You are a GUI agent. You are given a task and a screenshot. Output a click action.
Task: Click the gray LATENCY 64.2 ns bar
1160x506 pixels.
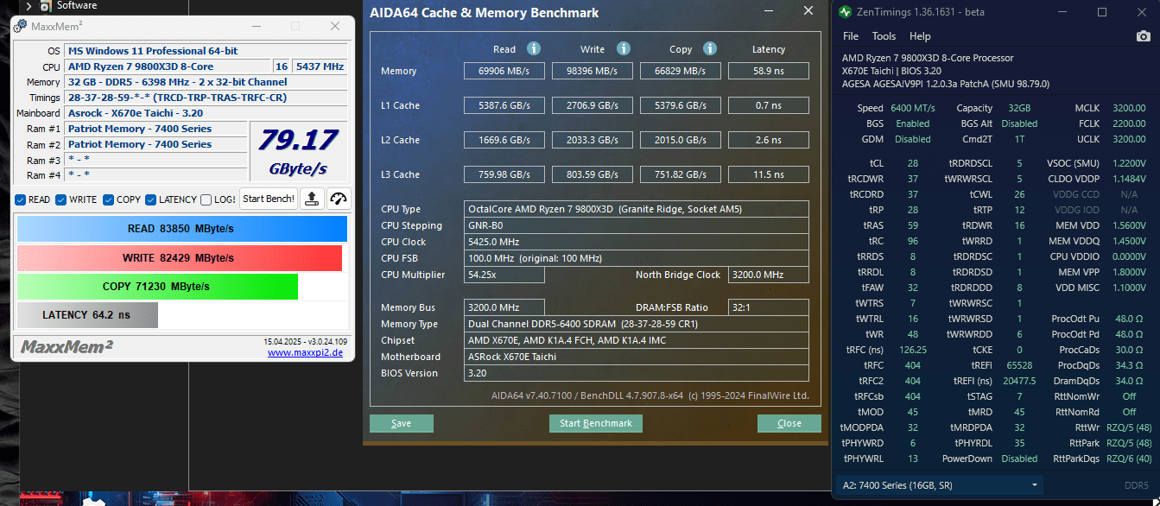[x=87, y=315]
